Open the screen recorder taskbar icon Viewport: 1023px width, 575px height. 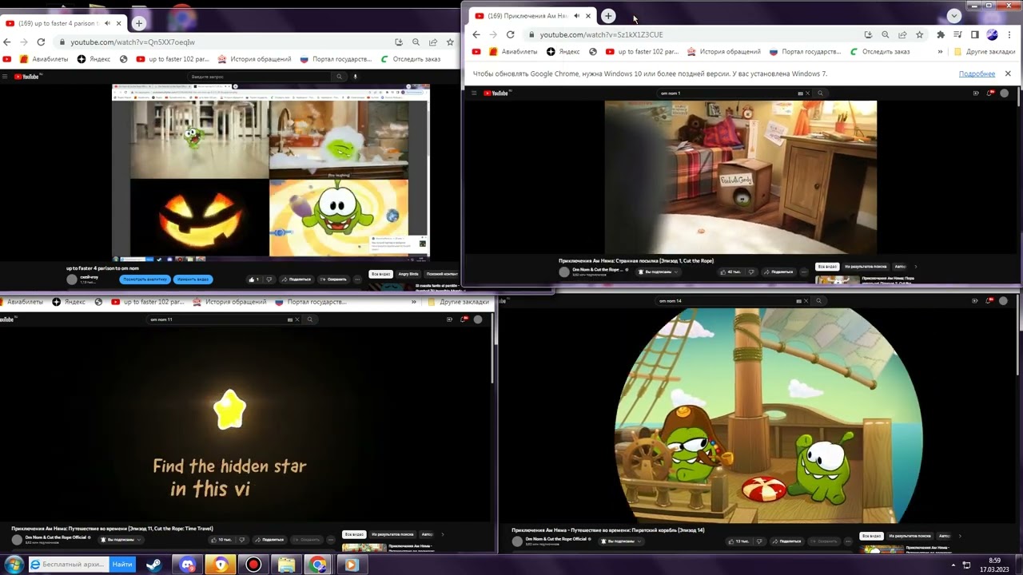point(253,565)
